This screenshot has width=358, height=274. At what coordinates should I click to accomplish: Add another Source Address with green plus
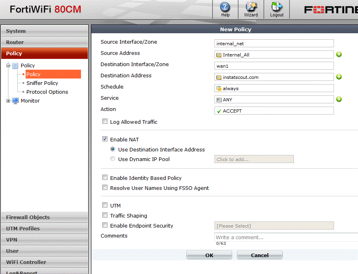[339, 54]
